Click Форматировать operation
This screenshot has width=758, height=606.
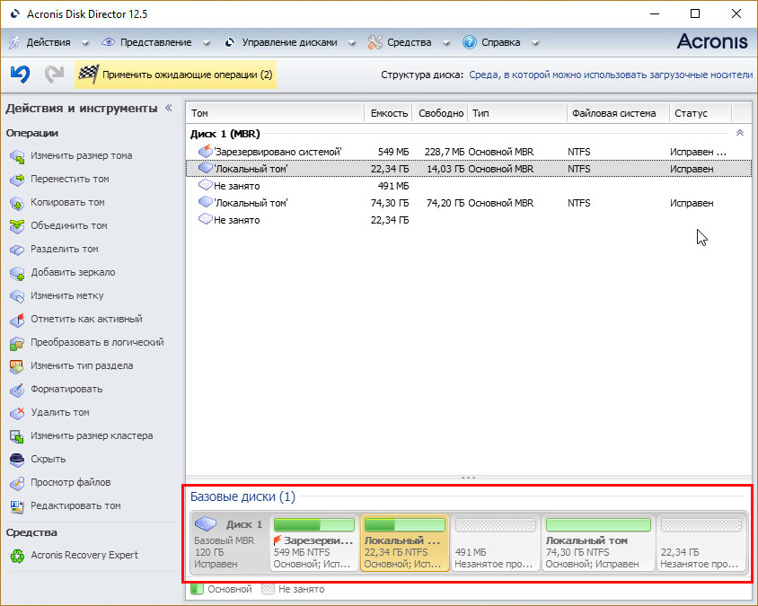coord(66,389)
